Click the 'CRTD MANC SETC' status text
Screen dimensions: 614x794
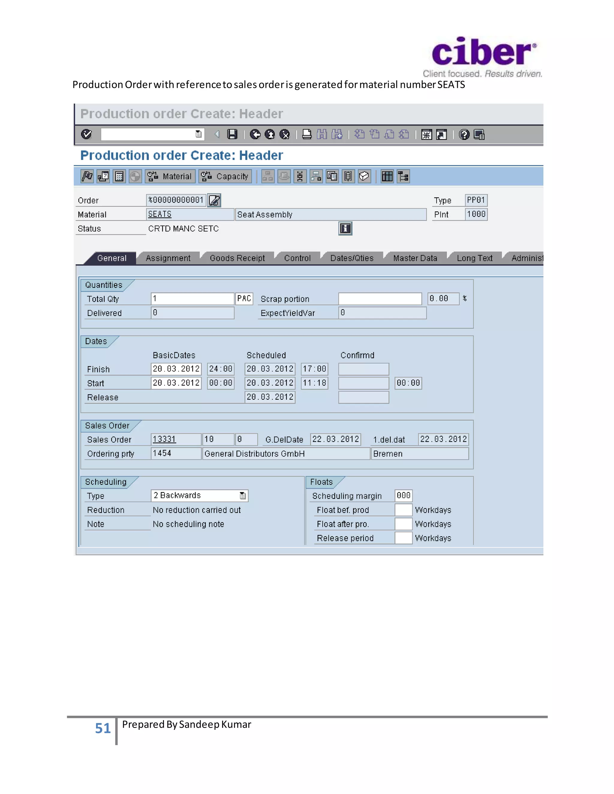pyautogui.click(x=183, y=229)
